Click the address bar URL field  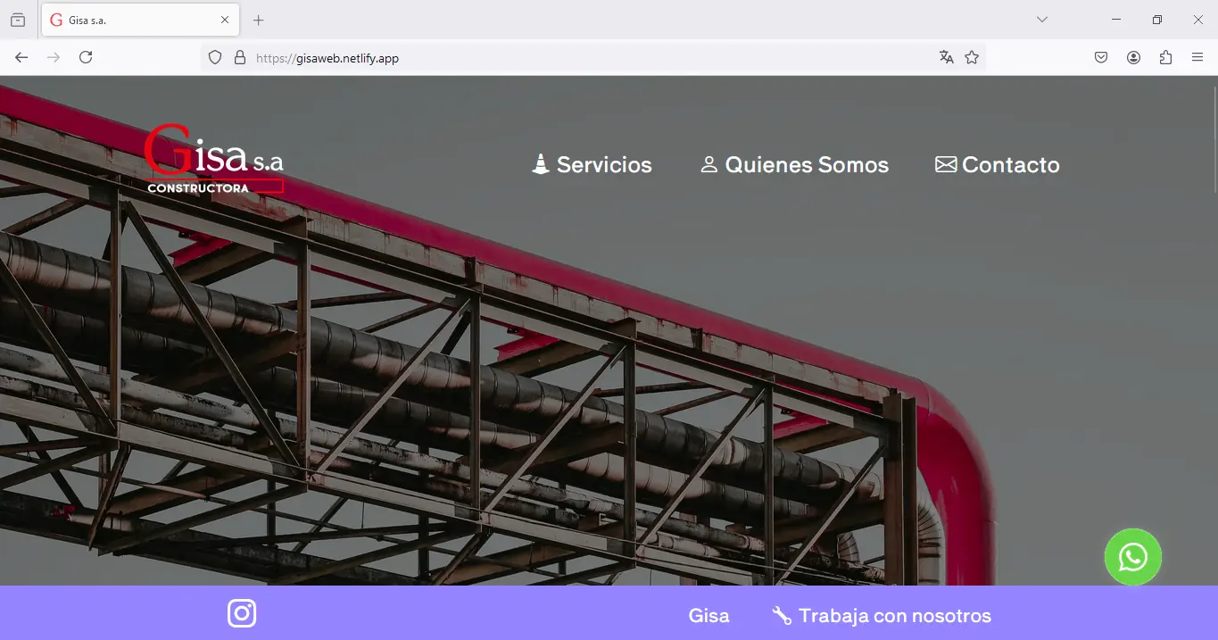(x=571, y=58)
